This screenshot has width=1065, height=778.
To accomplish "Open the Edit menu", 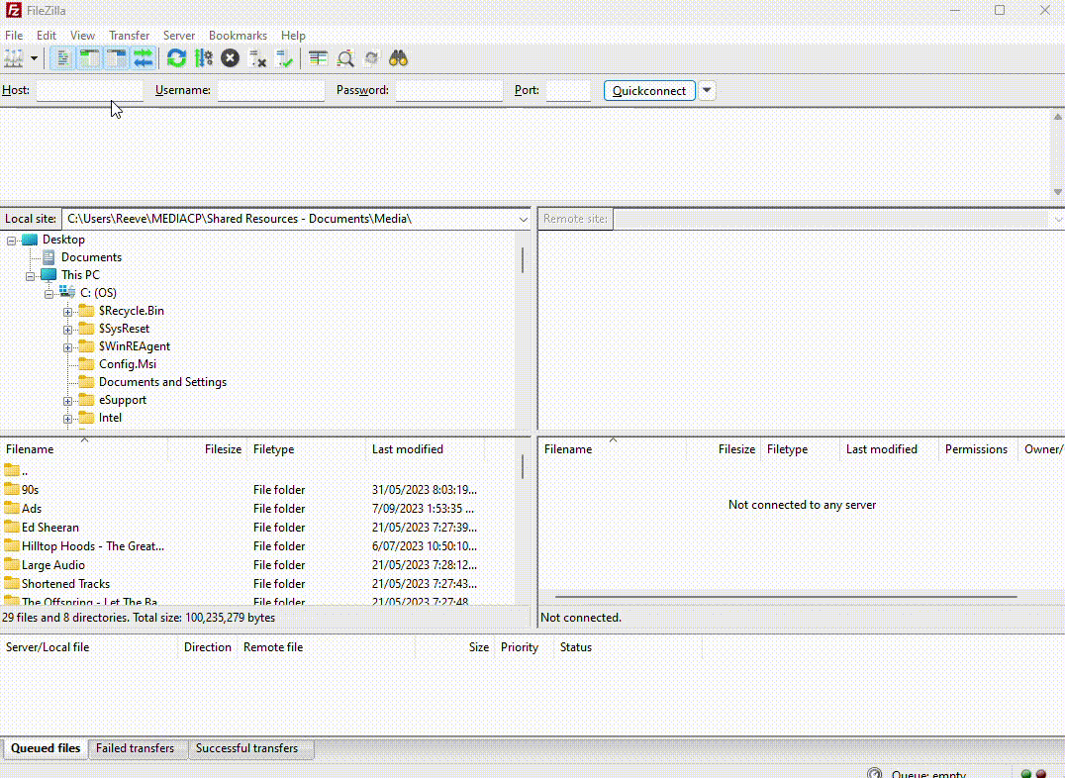I will [x=47, y=36].
